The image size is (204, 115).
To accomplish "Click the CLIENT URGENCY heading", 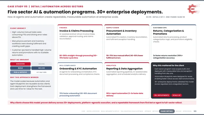I will [x=18, y=28].
